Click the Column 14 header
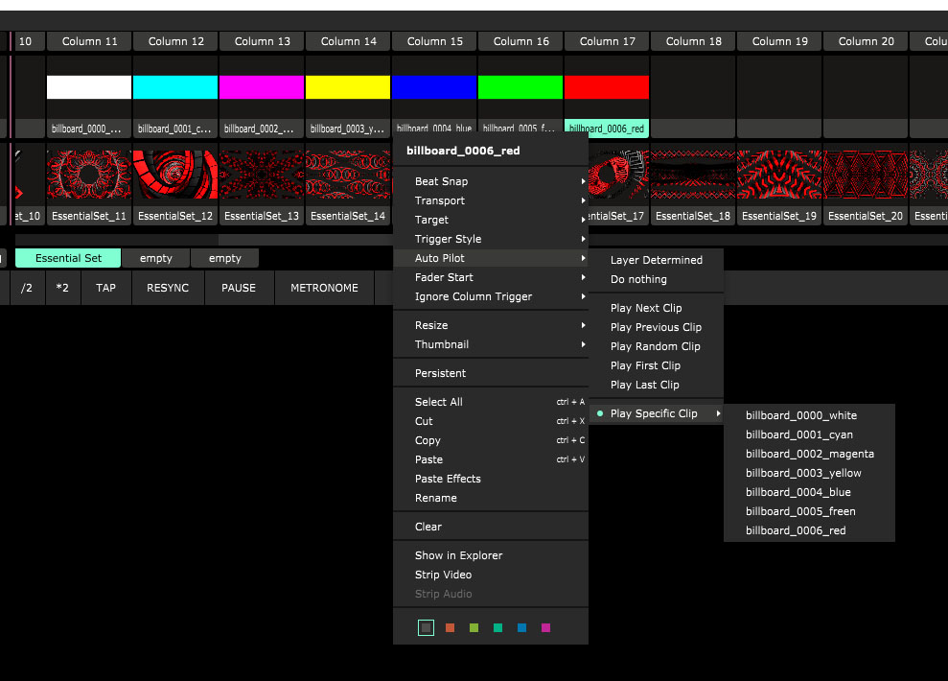 pyautogui.click(x=348, y=41)
